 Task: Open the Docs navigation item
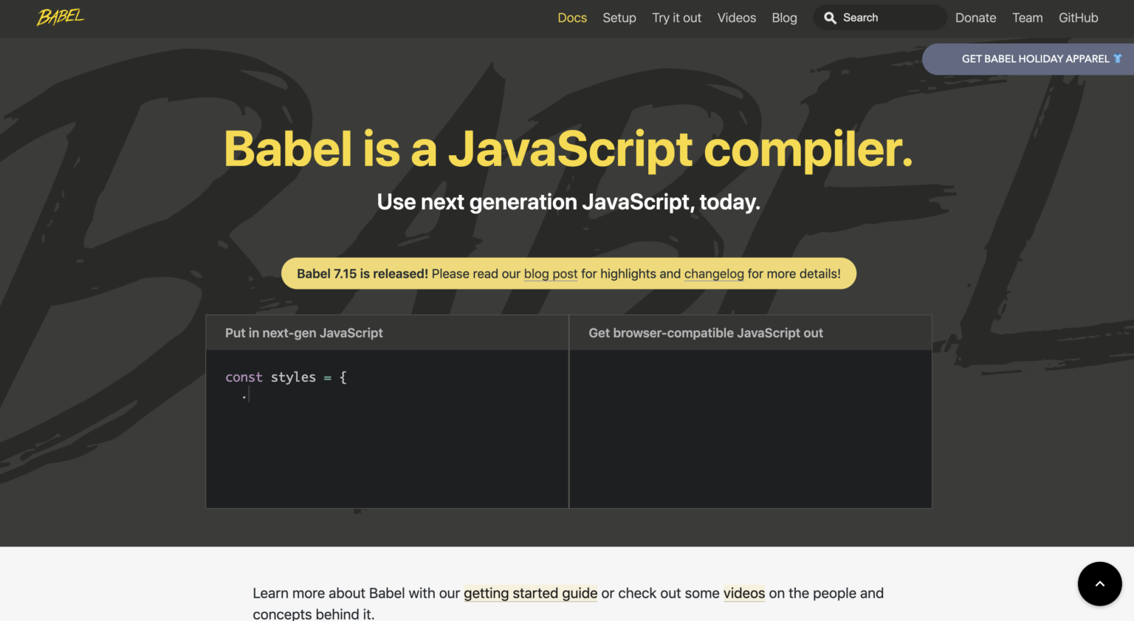coord(572,18)
